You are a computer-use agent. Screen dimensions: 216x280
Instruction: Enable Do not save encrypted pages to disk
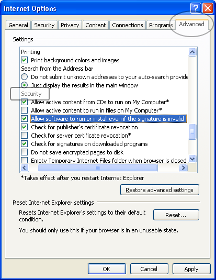coord(24,152)
